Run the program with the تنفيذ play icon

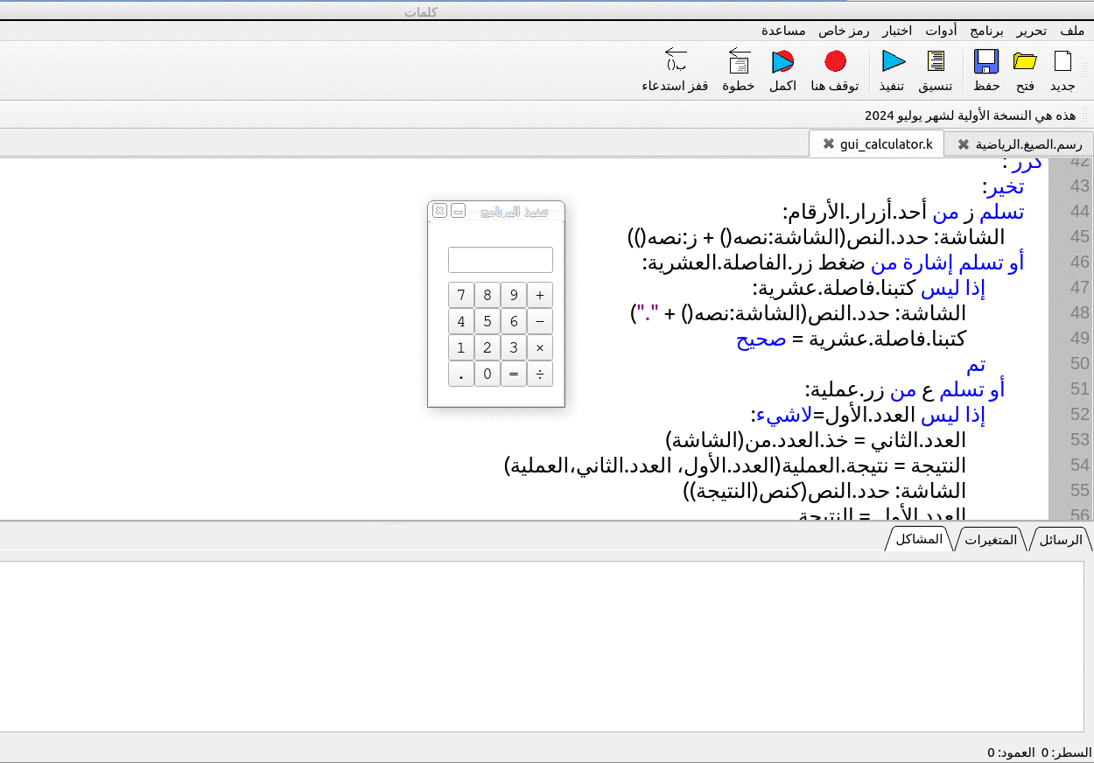[893, 62]
